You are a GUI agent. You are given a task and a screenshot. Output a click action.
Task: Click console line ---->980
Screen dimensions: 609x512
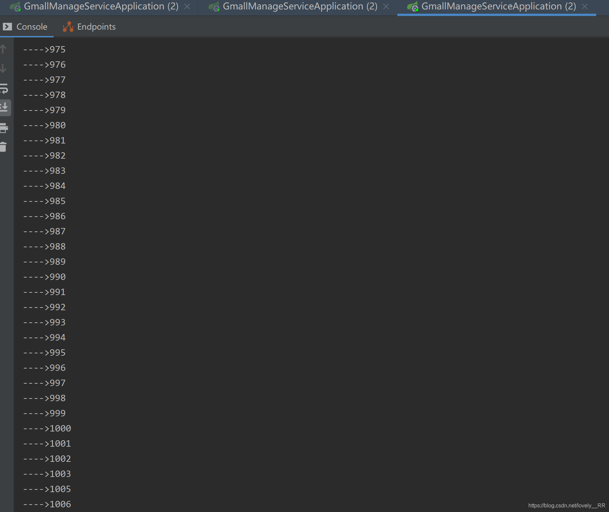point(44,125)
